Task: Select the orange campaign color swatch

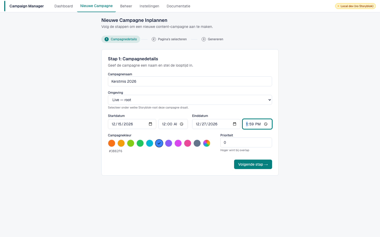Action: (112, 143)
